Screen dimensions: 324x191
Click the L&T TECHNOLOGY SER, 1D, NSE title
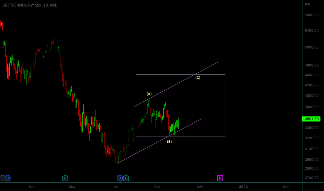pyautogui.click(x=30, y=5)
